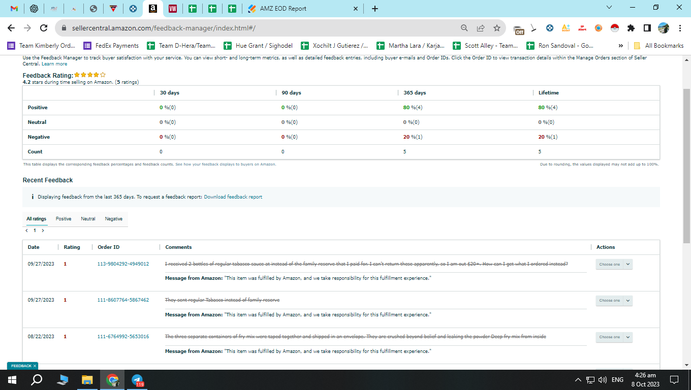Click the FEEDBACK widget at bottom left
Viewport: 691px width, 390px height.
[22, 366]
